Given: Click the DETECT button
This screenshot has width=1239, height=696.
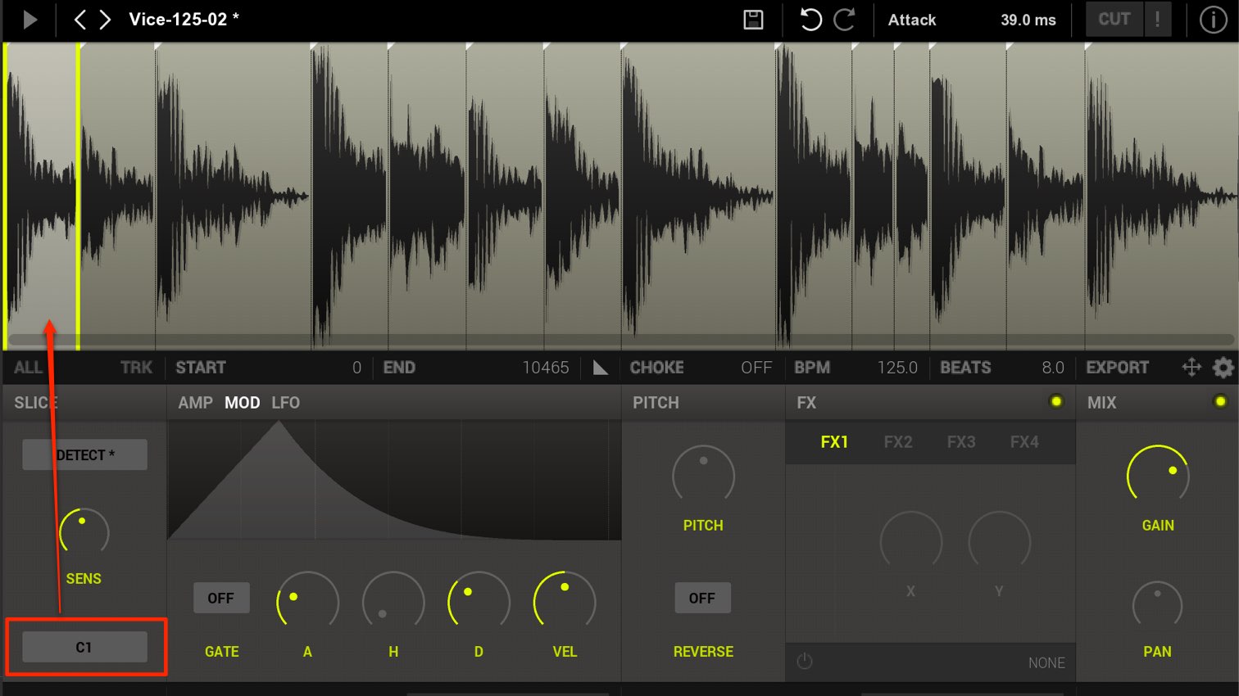Looking at the screenshot, I should pos(84,454).
